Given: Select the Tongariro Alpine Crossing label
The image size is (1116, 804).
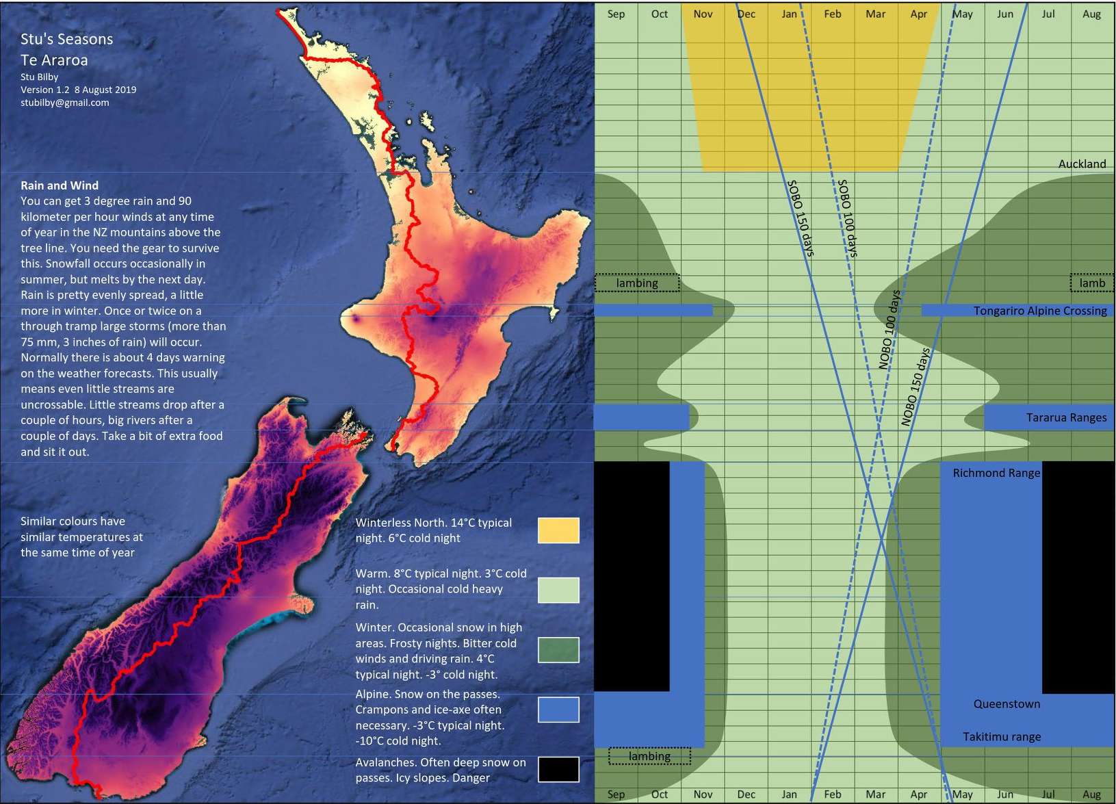Looking at the screenshot, I should pos(1039,311).
